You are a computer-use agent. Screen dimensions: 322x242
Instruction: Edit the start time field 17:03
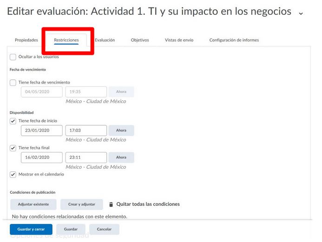(x=85, y=131)
